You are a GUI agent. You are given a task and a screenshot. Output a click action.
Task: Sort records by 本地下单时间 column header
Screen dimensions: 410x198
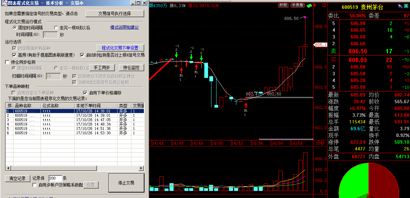click(x=96, y=106)
